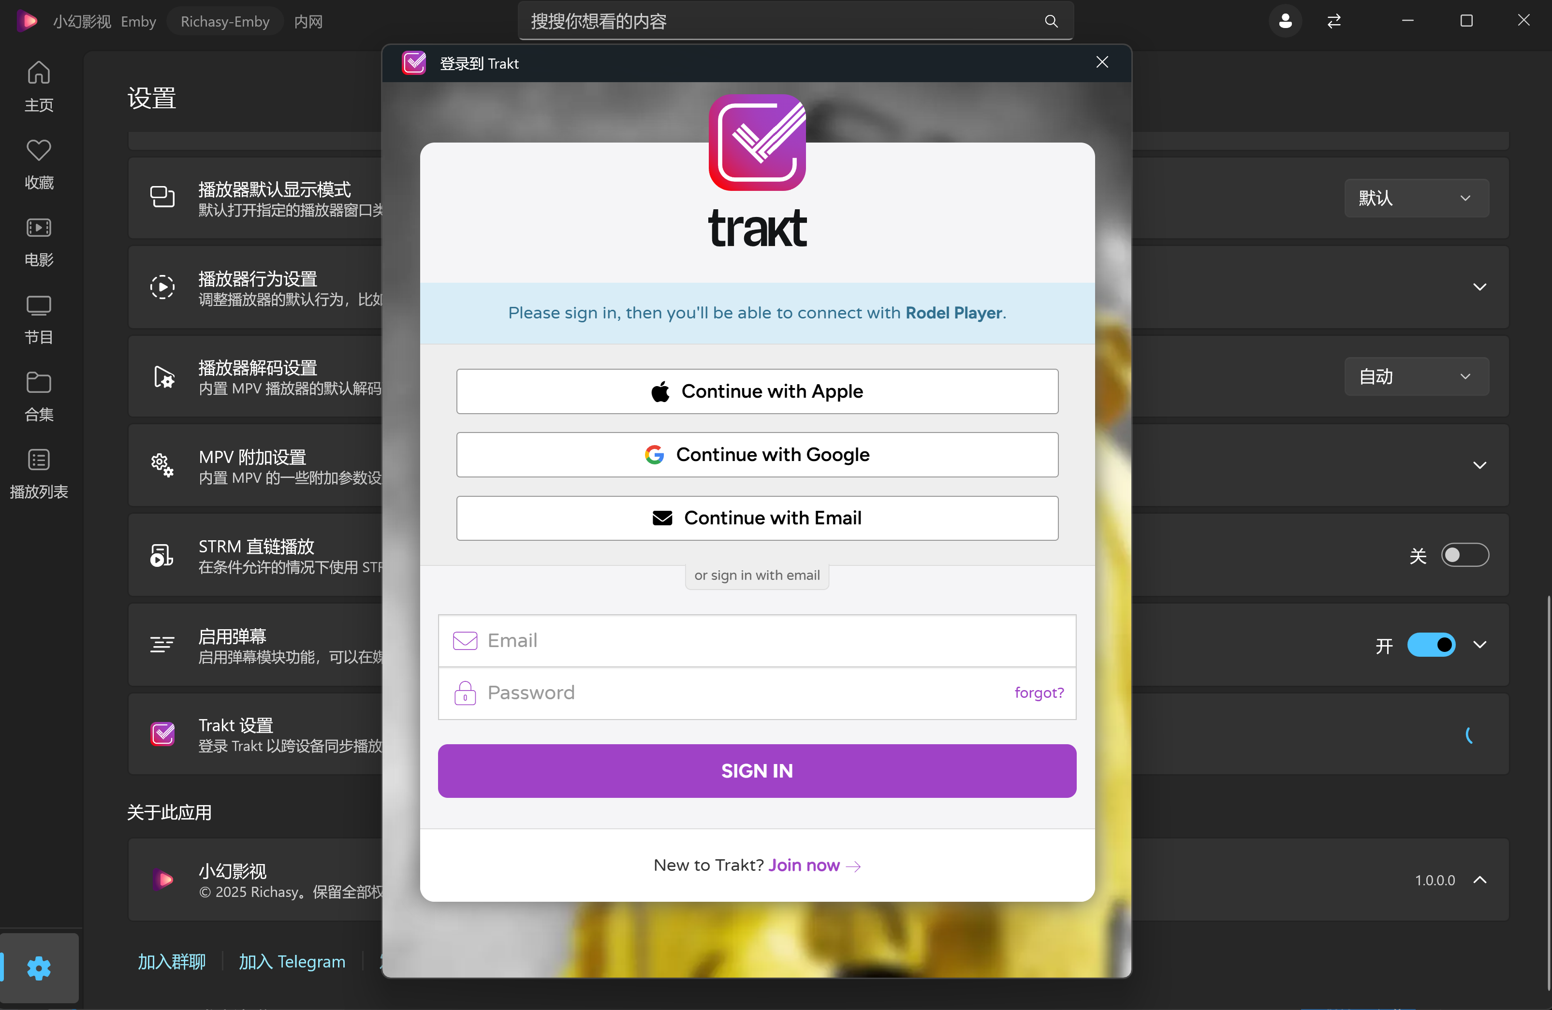
Task: Click the 'or sign in with email' label
Action: (x=757, y=576)
